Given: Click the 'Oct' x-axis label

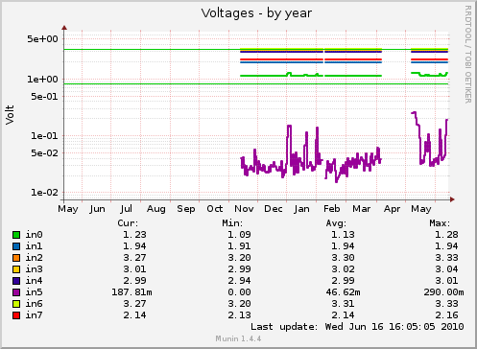Looking at the screenshot, I should pos(215,209).
